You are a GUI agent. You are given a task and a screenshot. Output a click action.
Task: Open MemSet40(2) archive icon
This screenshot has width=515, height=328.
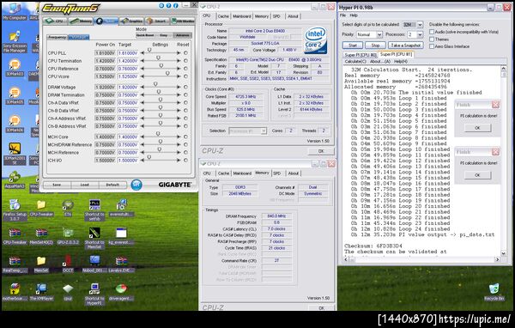click(x=41, y=236)
